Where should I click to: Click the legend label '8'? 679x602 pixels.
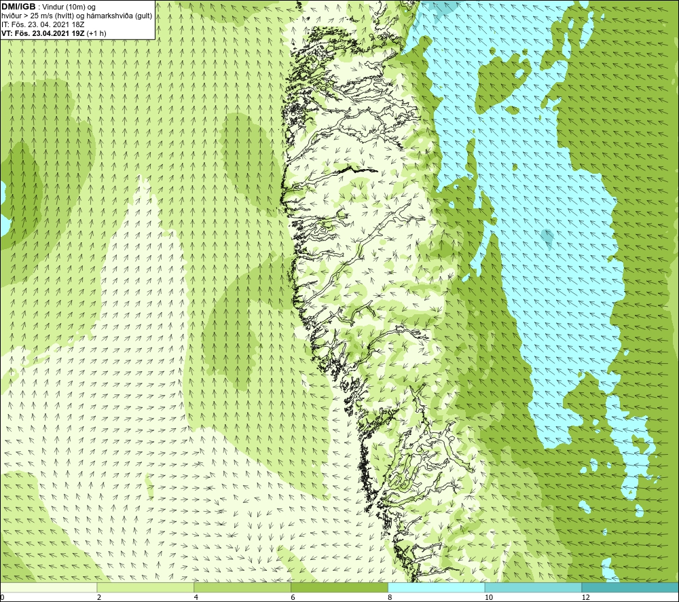click(390, 597)
